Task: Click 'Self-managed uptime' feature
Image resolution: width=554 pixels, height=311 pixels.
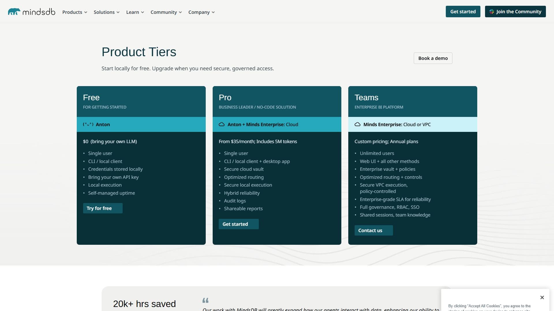Action: point(112,193)
